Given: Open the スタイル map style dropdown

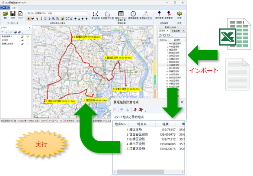Looking at the screenshot, I should pyautogui.click(x=61, y=13).
